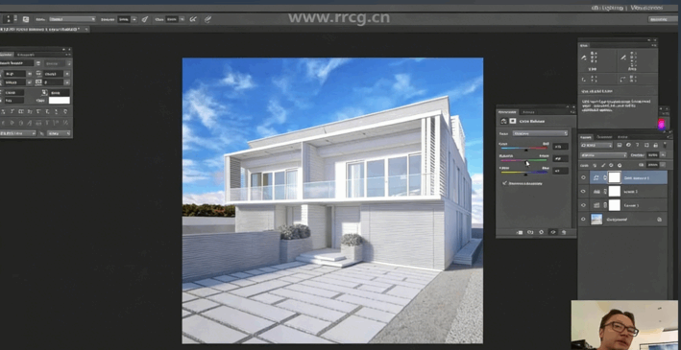Toggle Subscript in Character panel
Screen dimensions: 681x350
click(48, 111)
